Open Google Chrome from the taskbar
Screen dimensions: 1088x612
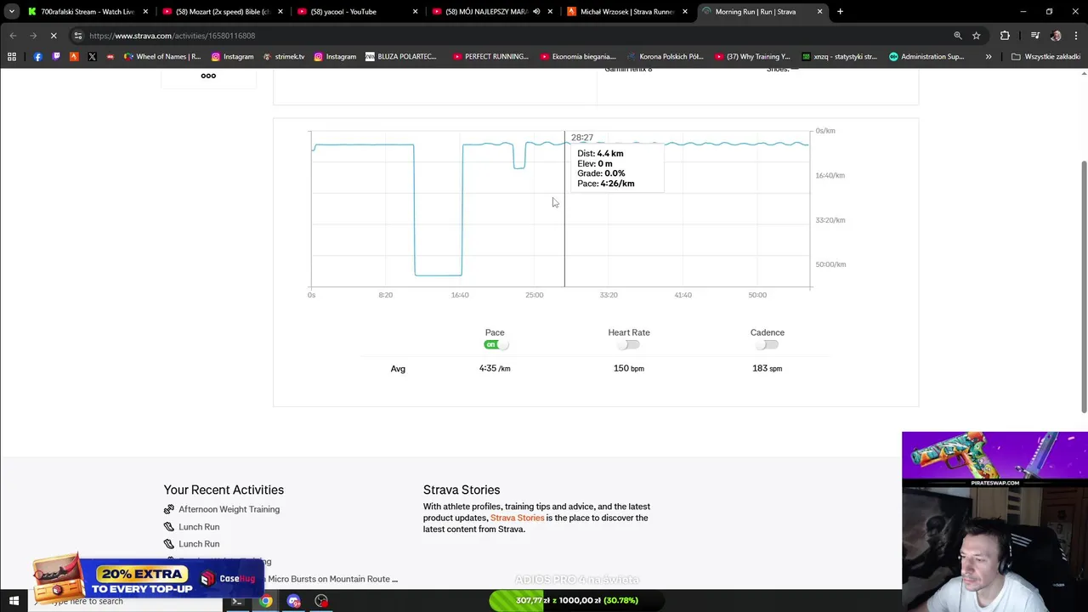(266, 601)
